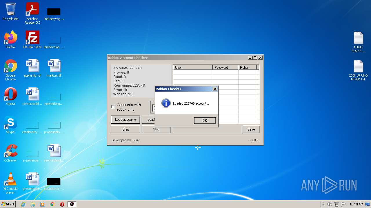Screen dimensions: 371x208
Task: Click the Load accounts button
Action: pyautogui.click(x=126, y=120)
